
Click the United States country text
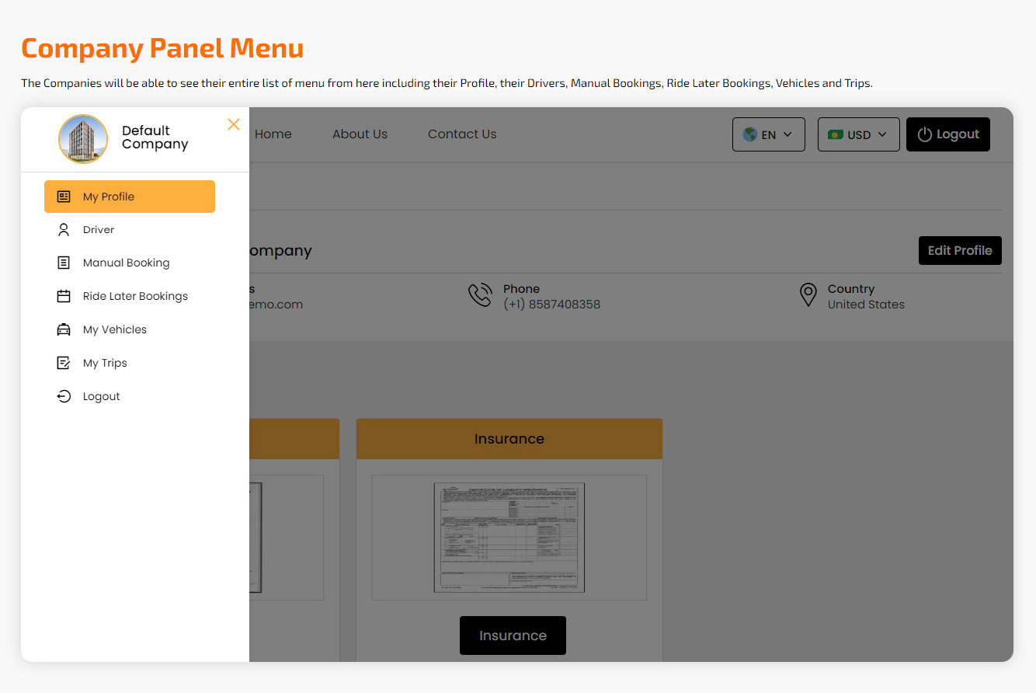point(866,305)
